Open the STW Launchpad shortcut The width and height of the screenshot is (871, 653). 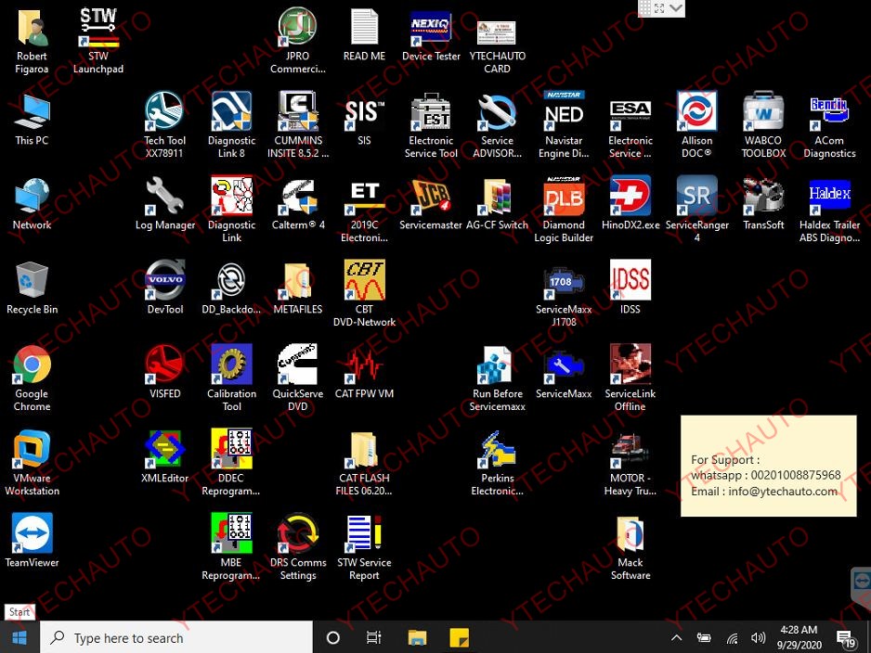click(x=98, y=40)
